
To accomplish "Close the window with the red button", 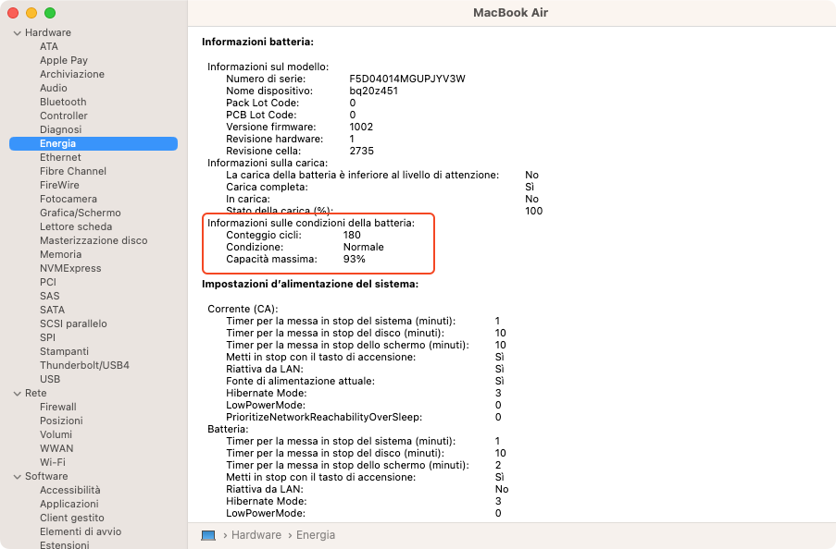I will point(13,13).
